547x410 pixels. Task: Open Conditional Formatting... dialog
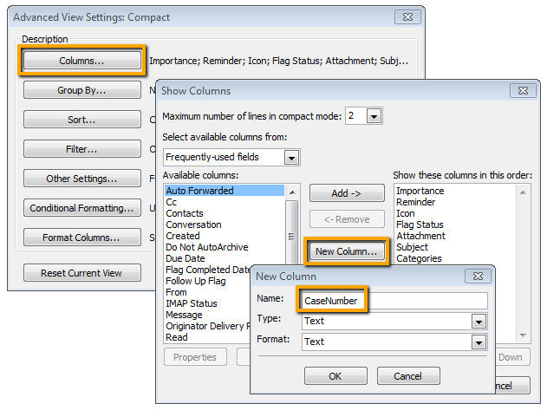click(x=82, y=208)
